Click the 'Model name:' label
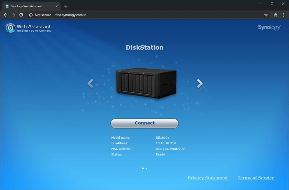The height and width of the screenshot is (190, 289). point(121,137)
